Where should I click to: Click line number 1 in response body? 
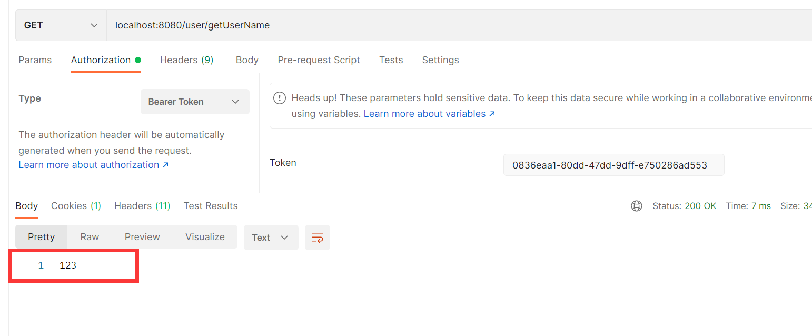tap(41, 265)
